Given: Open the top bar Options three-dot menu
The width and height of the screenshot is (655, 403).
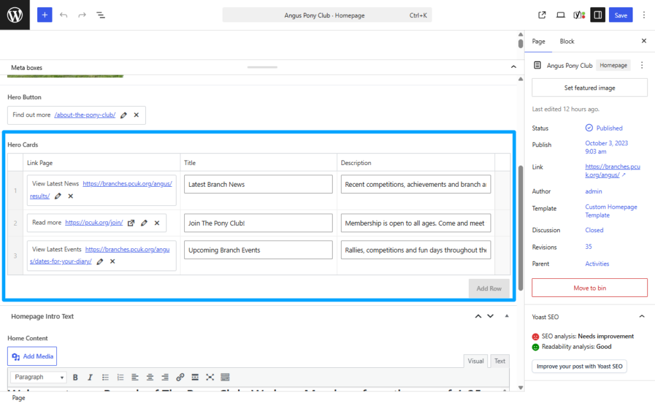Looking at the screenshot, I should [x=643, y=15].
